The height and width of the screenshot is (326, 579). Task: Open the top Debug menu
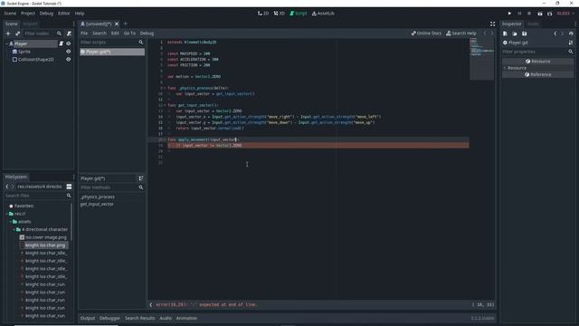point(46,14)
